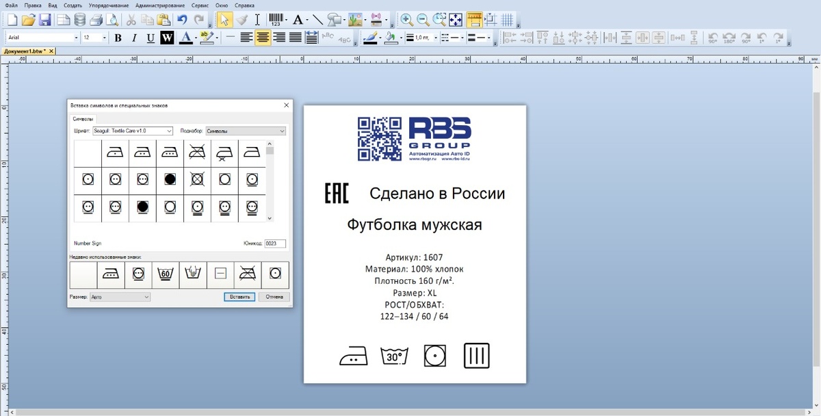This screenshot has height=416, width=821.
Task: Select the text object tool
Action: (x=298, y=20)
